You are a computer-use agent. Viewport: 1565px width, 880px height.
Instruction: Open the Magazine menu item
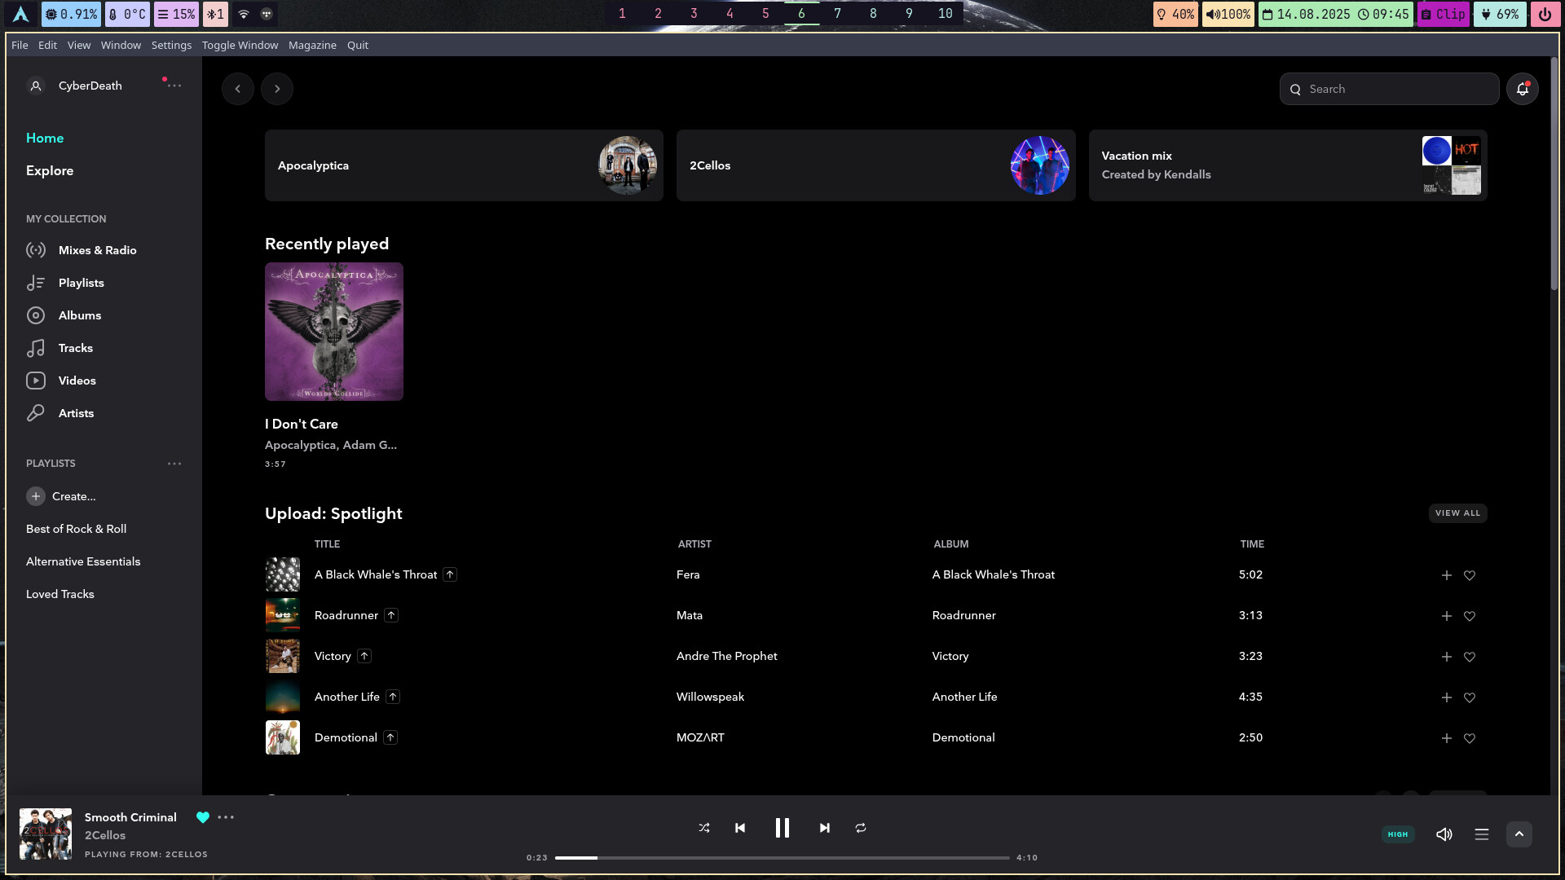[x=312, y=45]
